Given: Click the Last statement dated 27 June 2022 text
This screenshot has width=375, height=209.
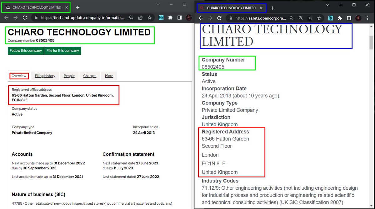Looking at the screenshot, I should click(131, 177).
